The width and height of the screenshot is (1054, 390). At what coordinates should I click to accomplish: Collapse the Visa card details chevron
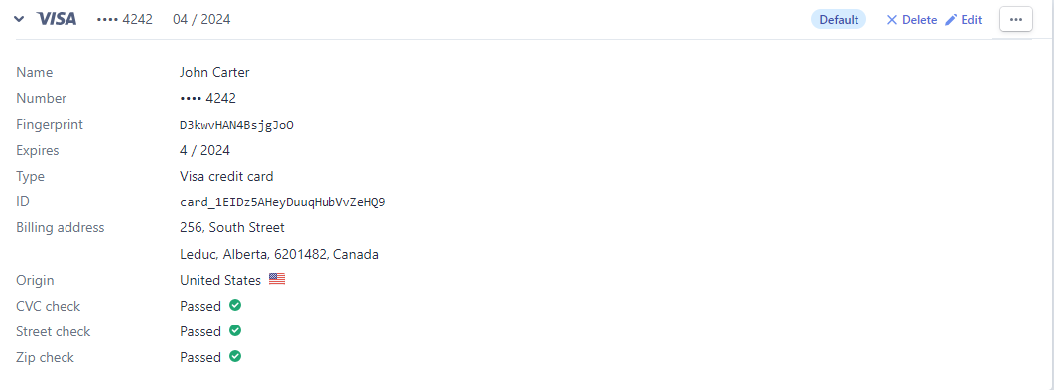coord(20,19)
